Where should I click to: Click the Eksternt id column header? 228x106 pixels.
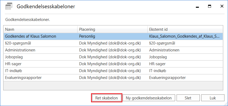[185, 29]
